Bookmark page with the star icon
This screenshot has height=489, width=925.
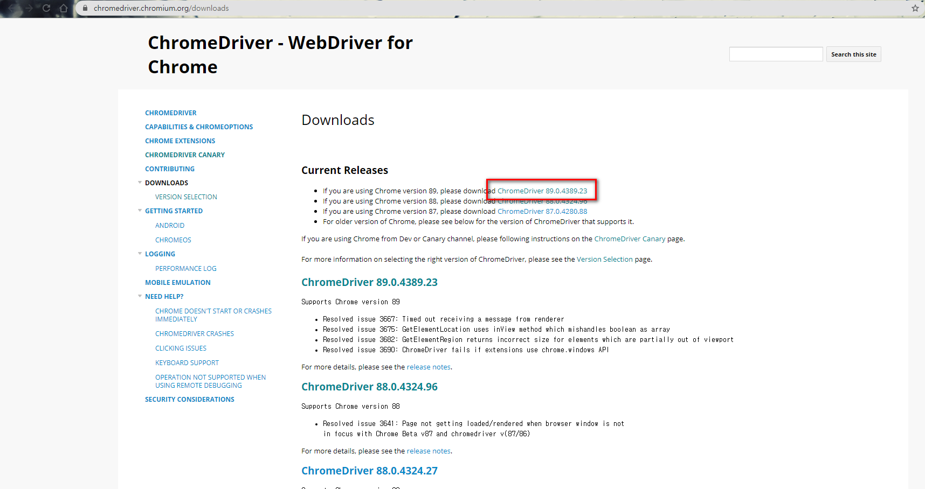[x=915, y=8]
